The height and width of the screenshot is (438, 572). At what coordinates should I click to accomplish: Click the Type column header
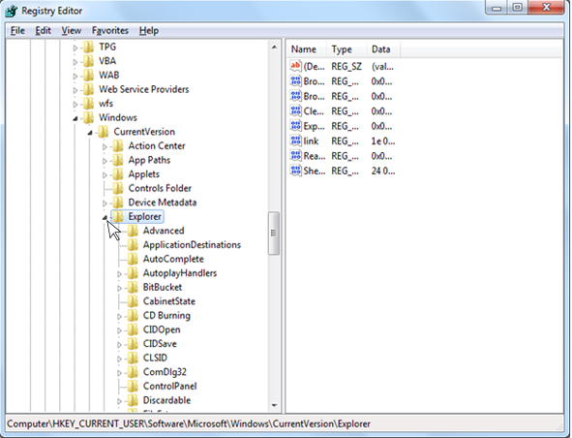point(347,49)
